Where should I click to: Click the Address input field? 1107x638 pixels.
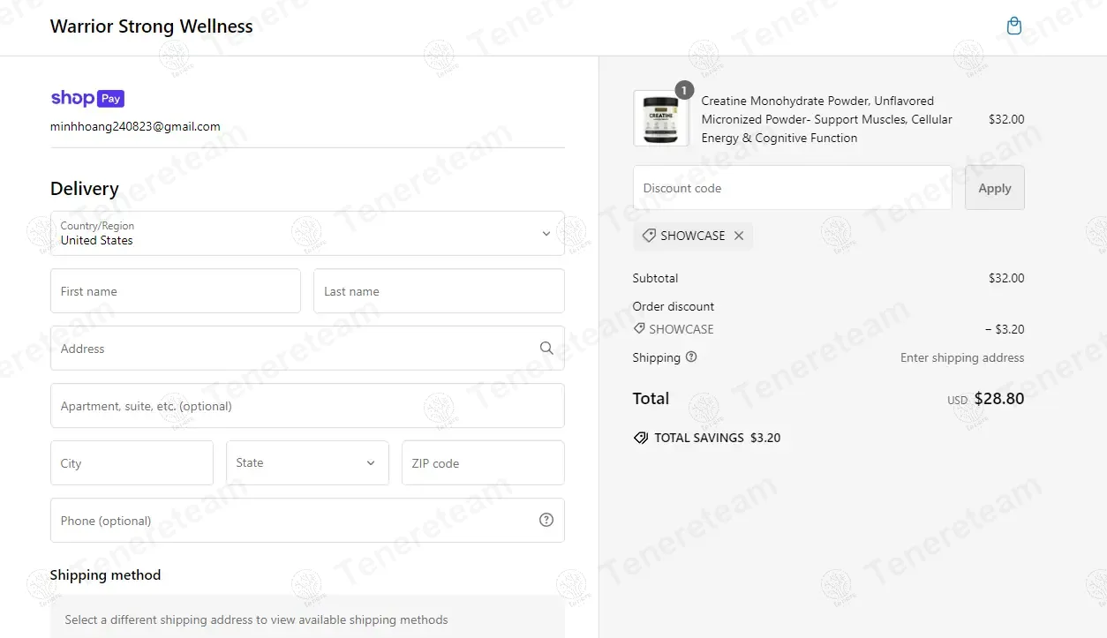coord(291,349)
